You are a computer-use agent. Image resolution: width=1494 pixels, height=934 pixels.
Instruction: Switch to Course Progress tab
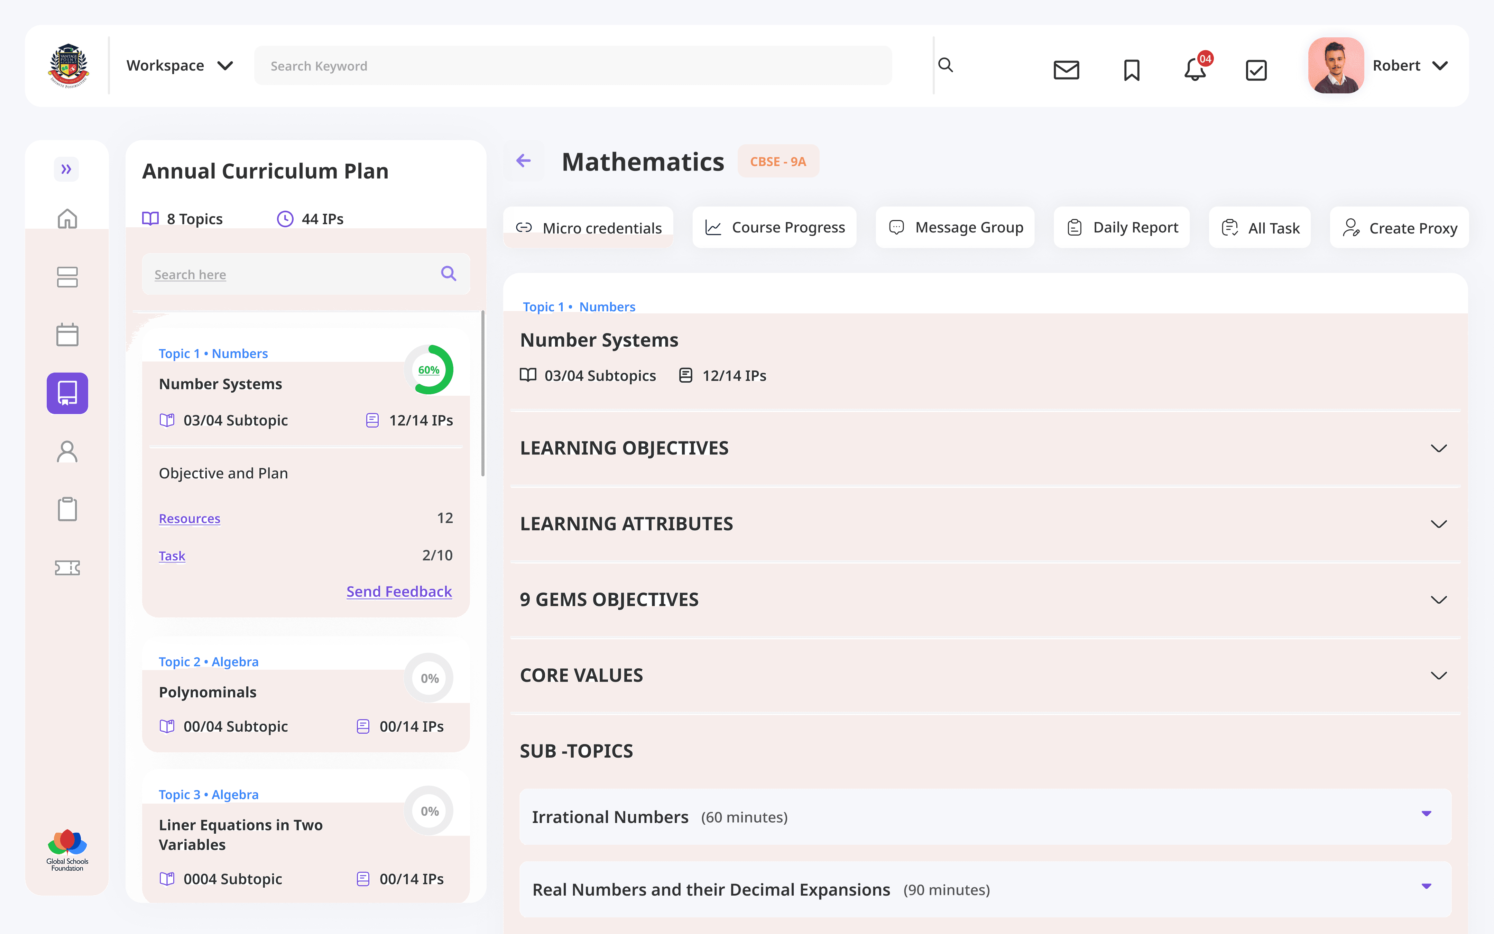point(774,228)
